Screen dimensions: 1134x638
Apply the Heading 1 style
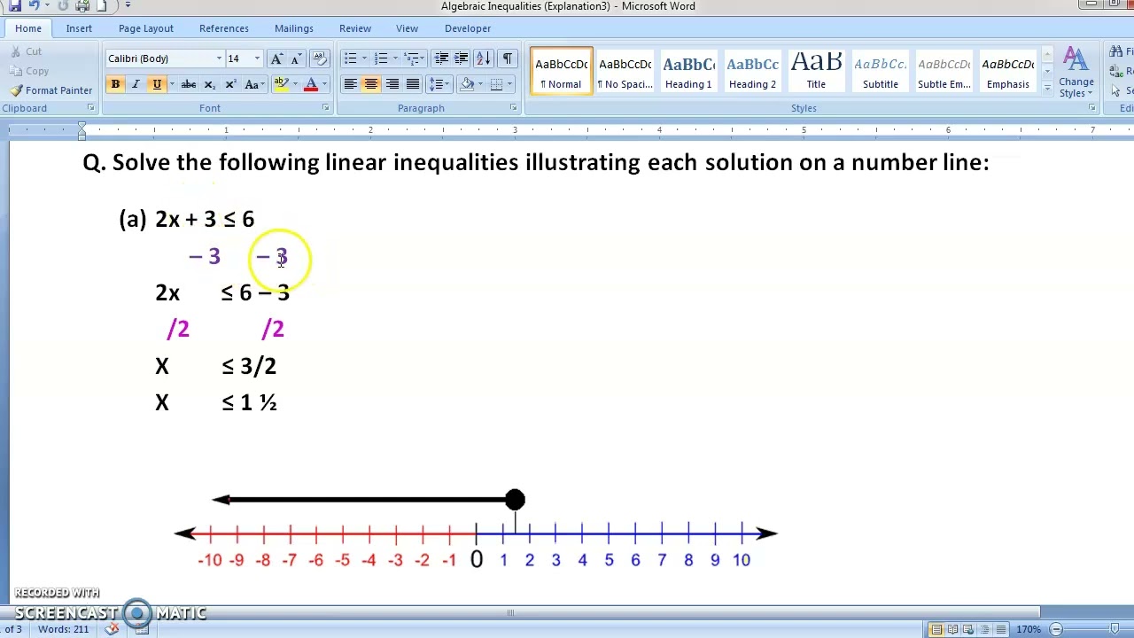(x=688, y=71)
